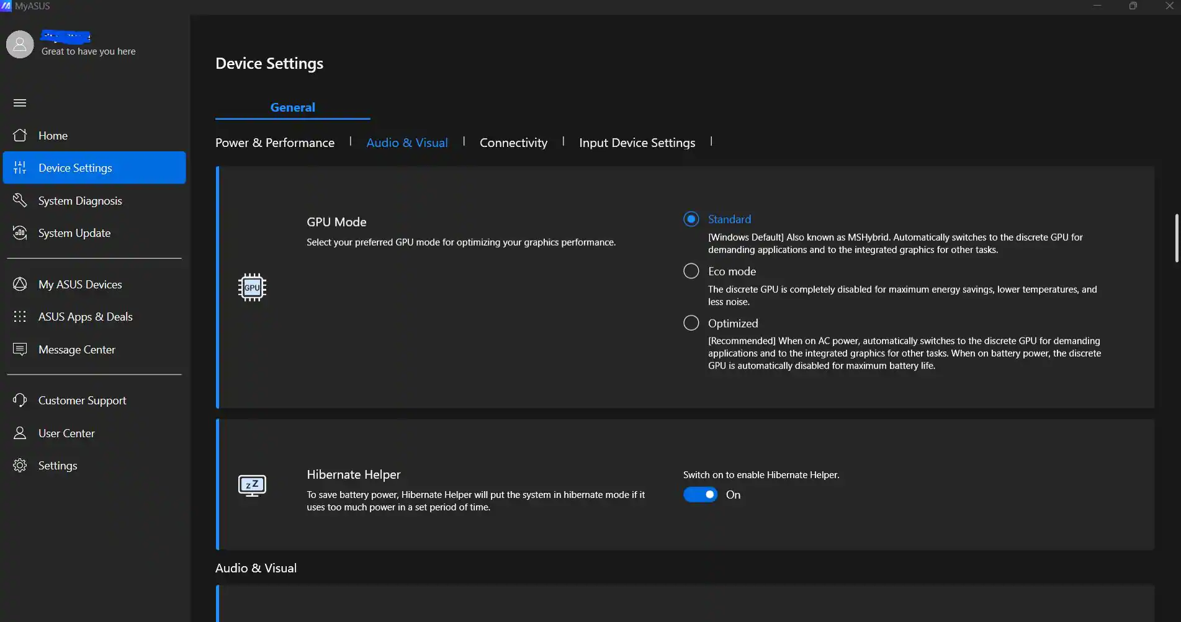Click the User Center person icon
Screen dimensions: 1181x622
(20, 433)
